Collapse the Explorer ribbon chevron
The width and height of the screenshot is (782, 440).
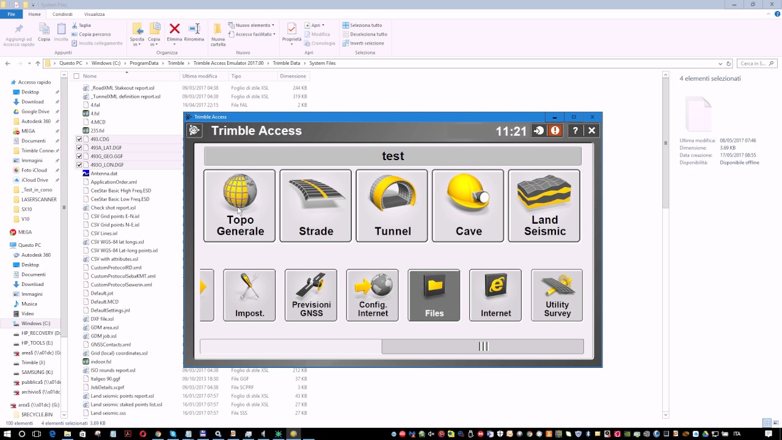(x=768, y=14)
